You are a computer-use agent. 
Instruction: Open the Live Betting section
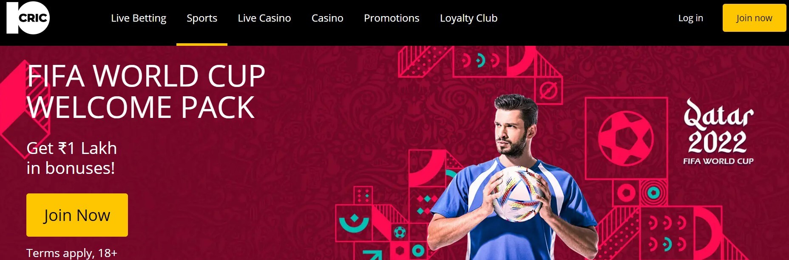(139, 18)
